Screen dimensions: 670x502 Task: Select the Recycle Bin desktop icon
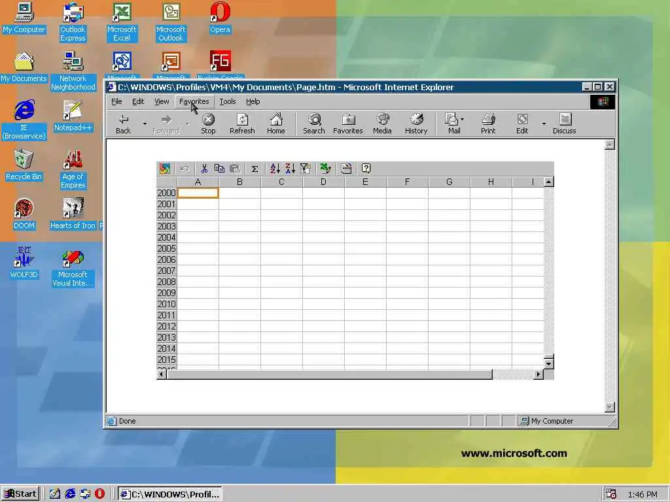[x=24, y=165]
